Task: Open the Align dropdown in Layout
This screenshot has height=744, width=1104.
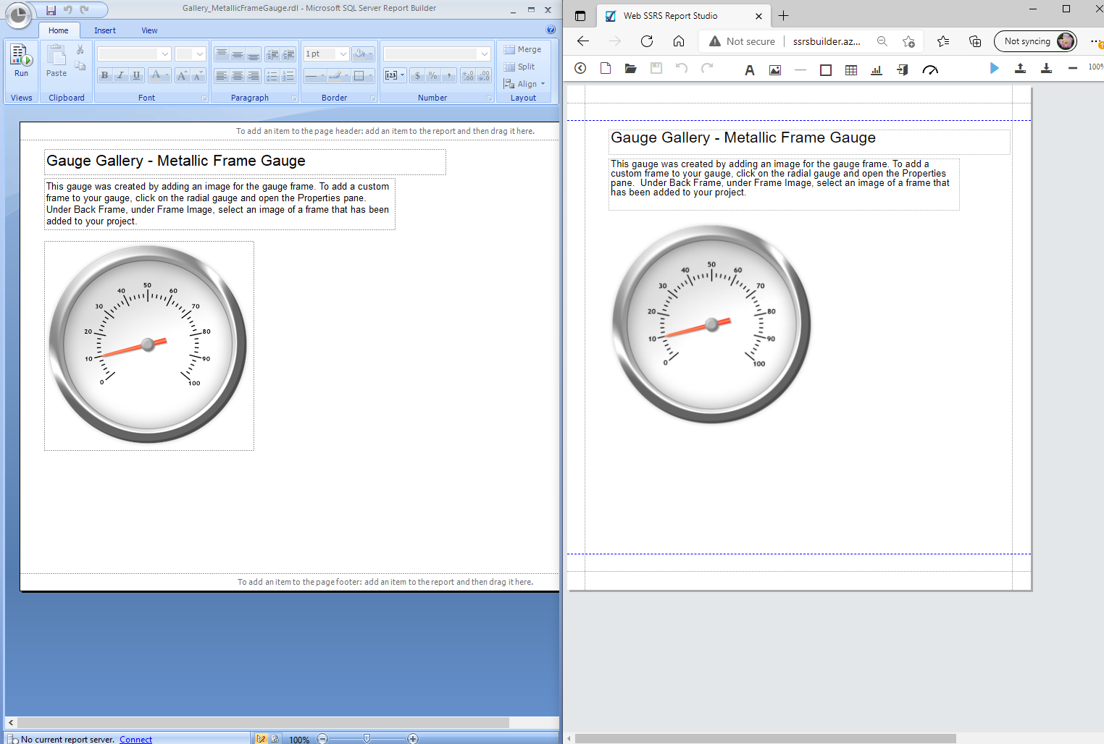Action: [x=524, y=84]
